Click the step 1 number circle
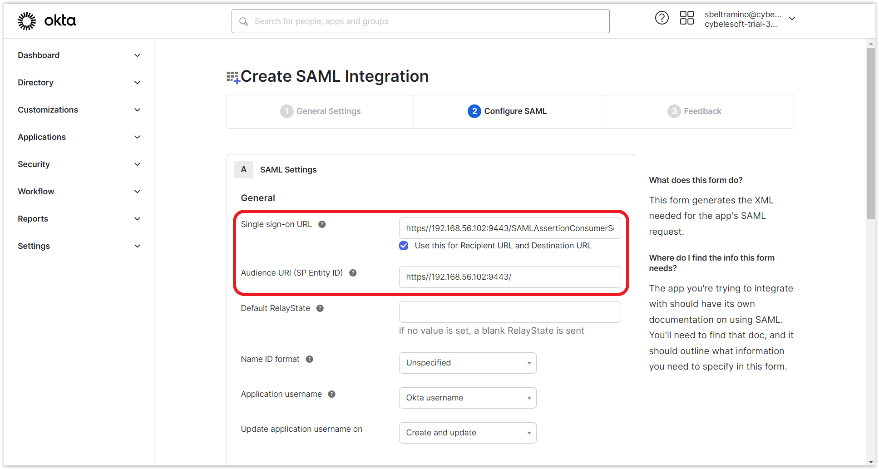 [286, 111]
